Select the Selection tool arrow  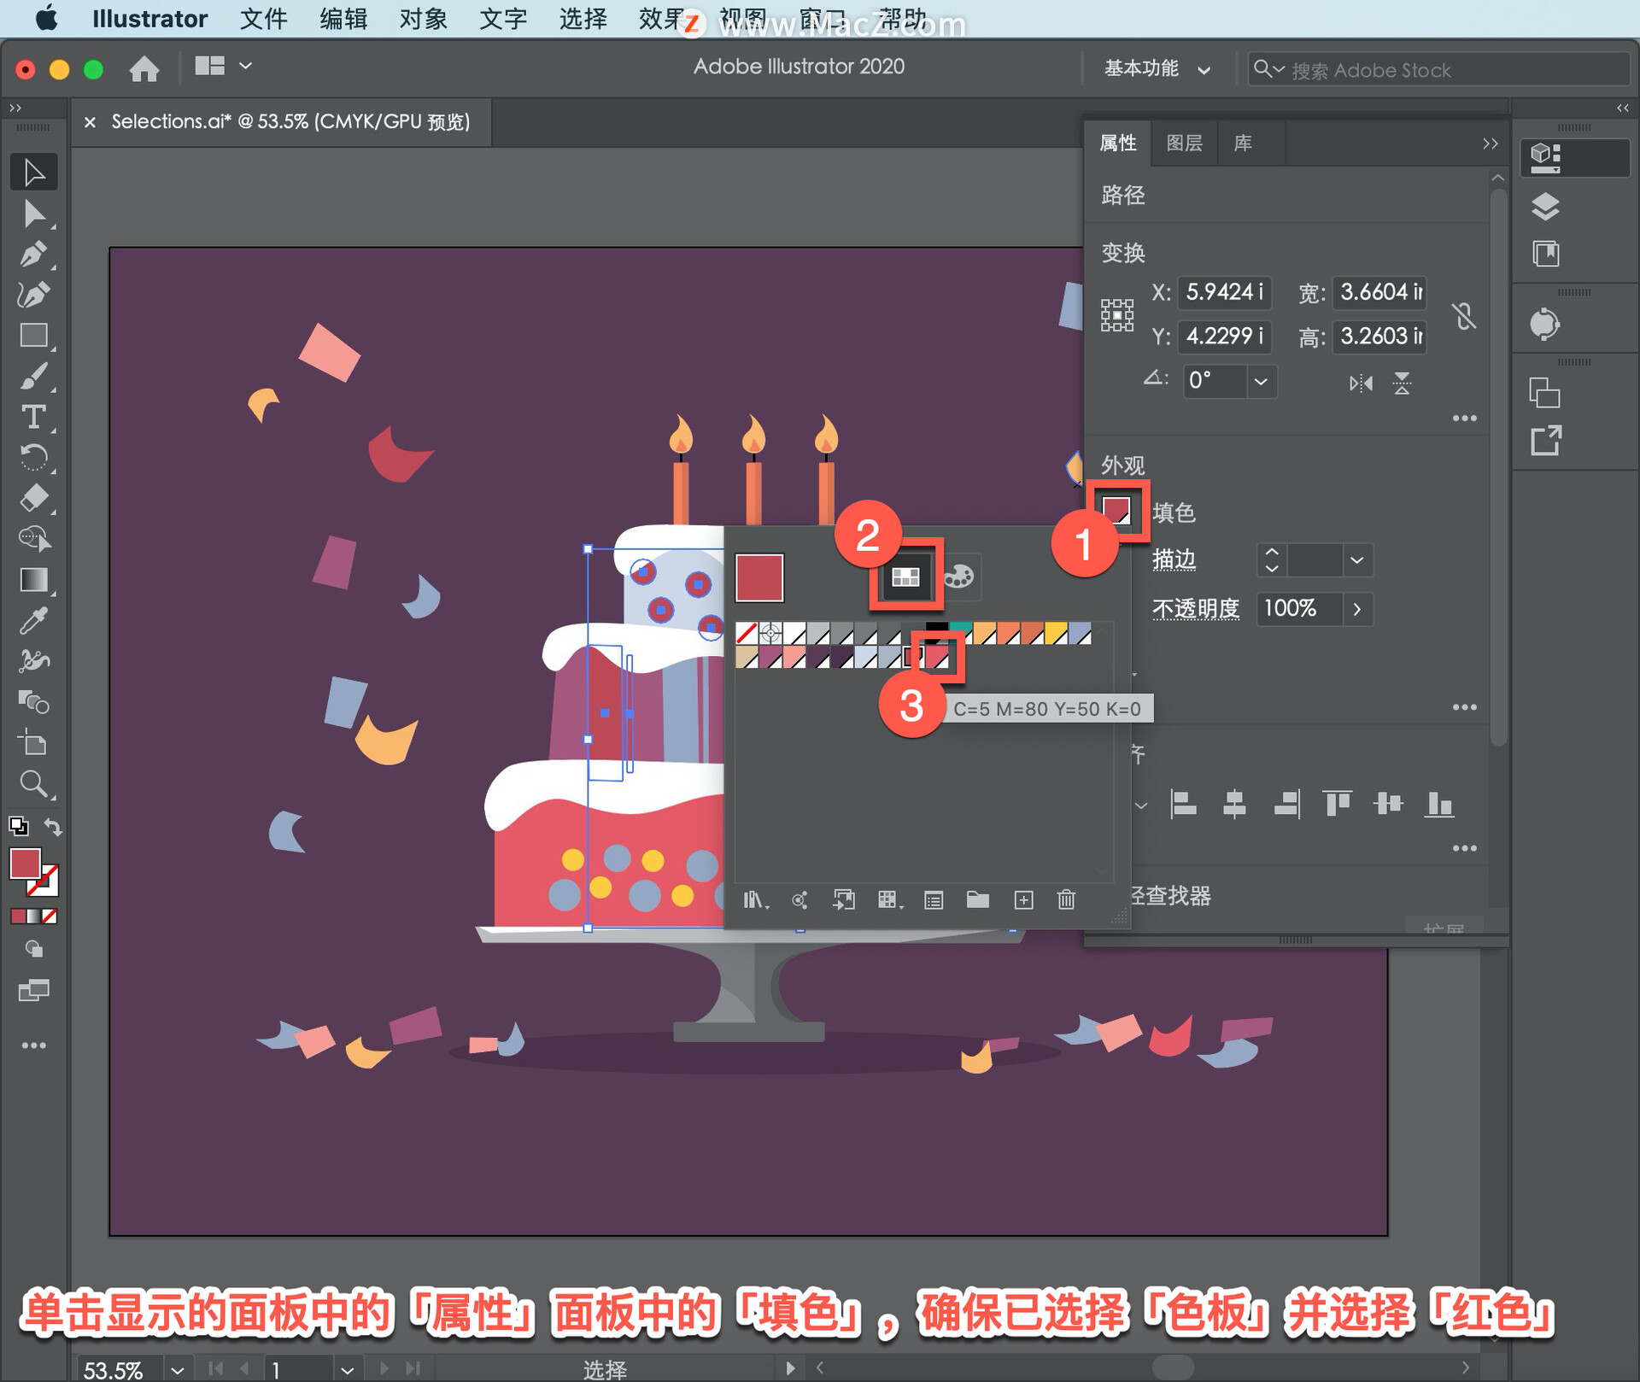(34, 172)
